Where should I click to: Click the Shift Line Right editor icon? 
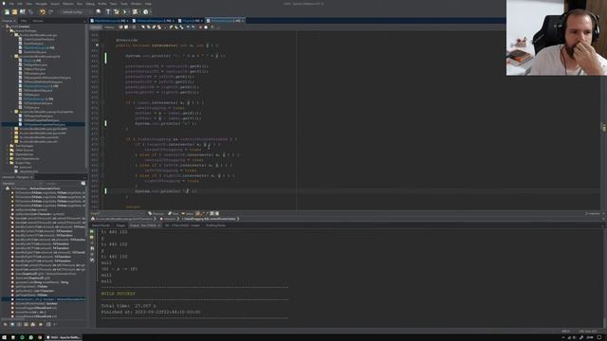pyautogui.click(x=193, y=27)
